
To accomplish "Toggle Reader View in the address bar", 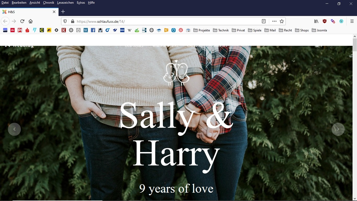I will point(264,21).
